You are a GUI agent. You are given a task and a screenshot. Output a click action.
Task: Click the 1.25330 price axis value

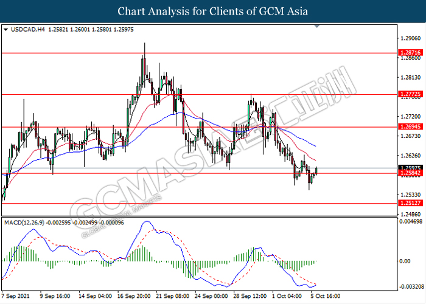point(411,195)
